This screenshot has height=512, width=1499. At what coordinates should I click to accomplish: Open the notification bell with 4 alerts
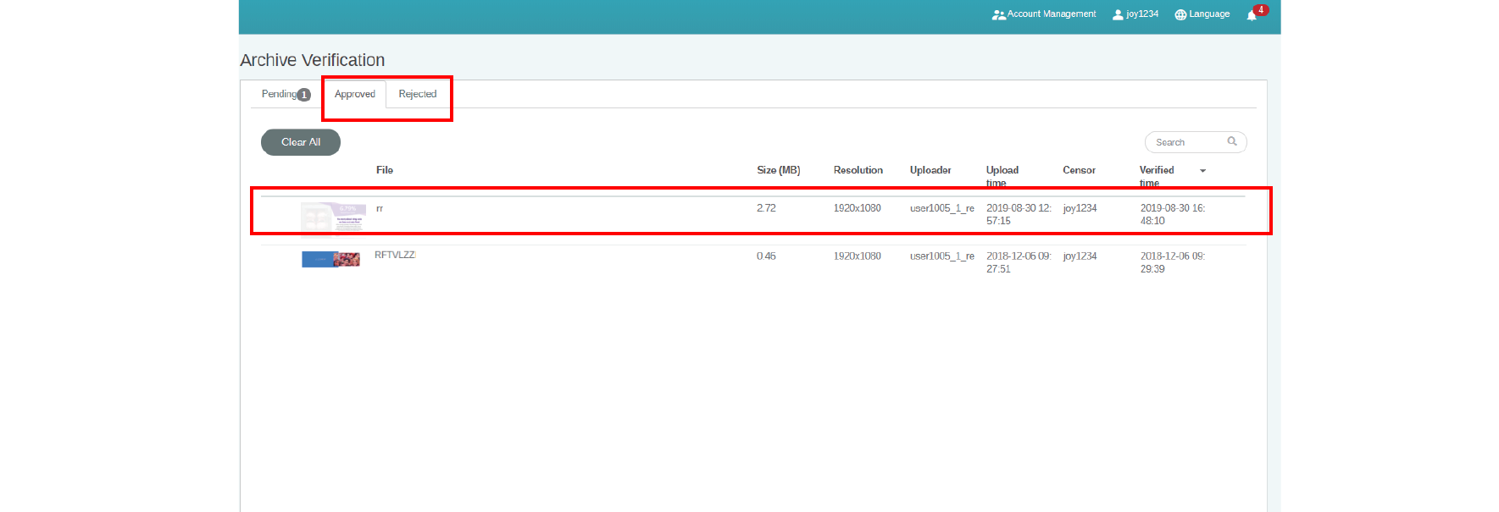tap(1252, 14)
